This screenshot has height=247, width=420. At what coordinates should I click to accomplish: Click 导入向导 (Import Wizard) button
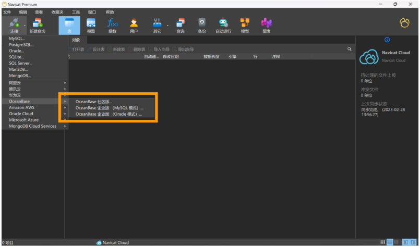(159, 50)
